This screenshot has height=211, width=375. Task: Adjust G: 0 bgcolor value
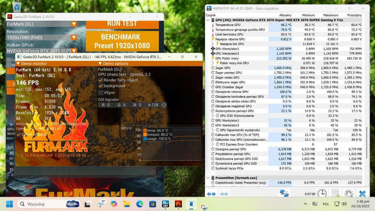(121, 105)
